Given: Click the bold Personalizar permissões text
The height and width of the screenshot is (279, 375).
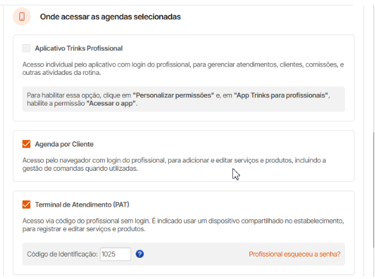Looking at the screenshot, I should tap(173, 95).
